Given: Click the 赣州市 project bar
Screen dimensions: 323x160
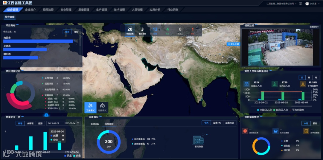Looking at the screenshot, I should point(21,58).
